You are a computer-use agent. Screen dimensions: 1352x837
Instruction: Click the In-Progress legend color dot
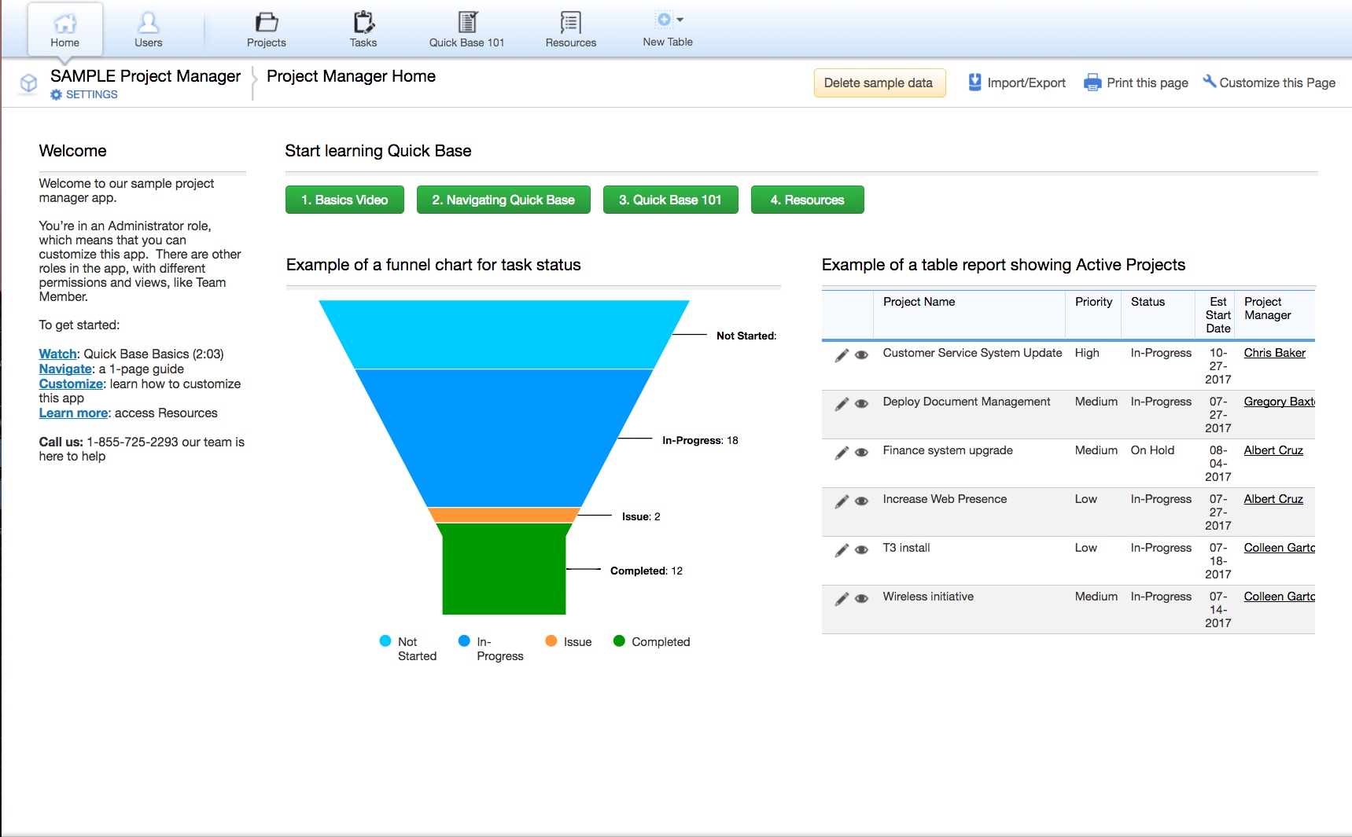pos(464,641)
